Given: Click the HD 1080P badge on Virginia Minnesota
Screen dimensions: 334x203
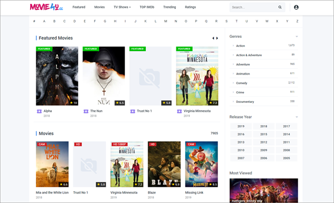Looking at the screenshot, I should pos(120,144).
